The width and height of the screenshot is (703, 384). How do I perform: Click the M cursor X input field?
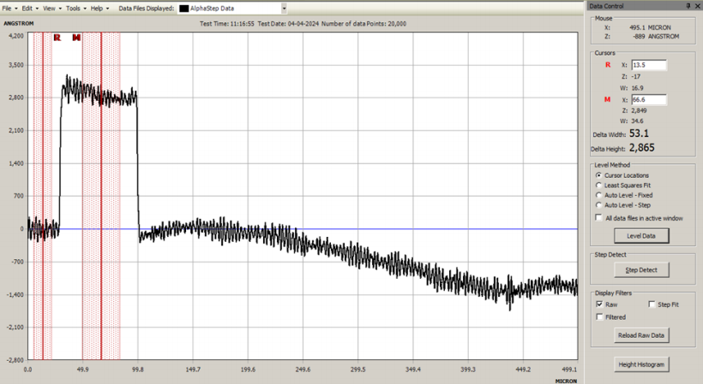pyautogui.click(x=649, y=100)
